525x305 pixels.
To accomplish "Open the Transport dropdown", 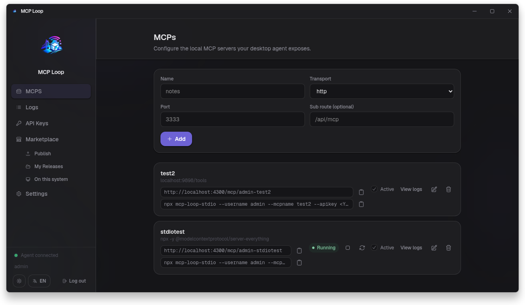I will pos(382,91).
